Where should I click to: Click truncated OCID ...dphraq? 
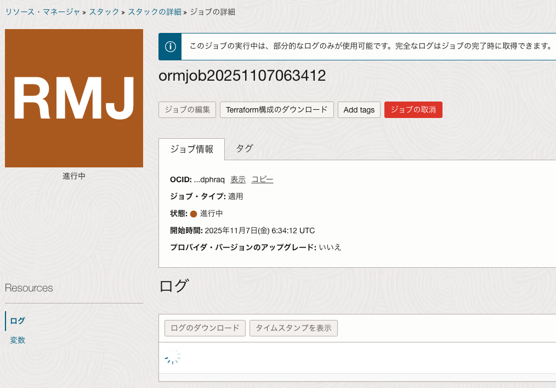209,179
